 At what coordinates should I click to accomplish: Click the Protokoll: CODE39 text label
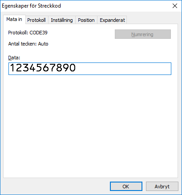click(28, 33)
